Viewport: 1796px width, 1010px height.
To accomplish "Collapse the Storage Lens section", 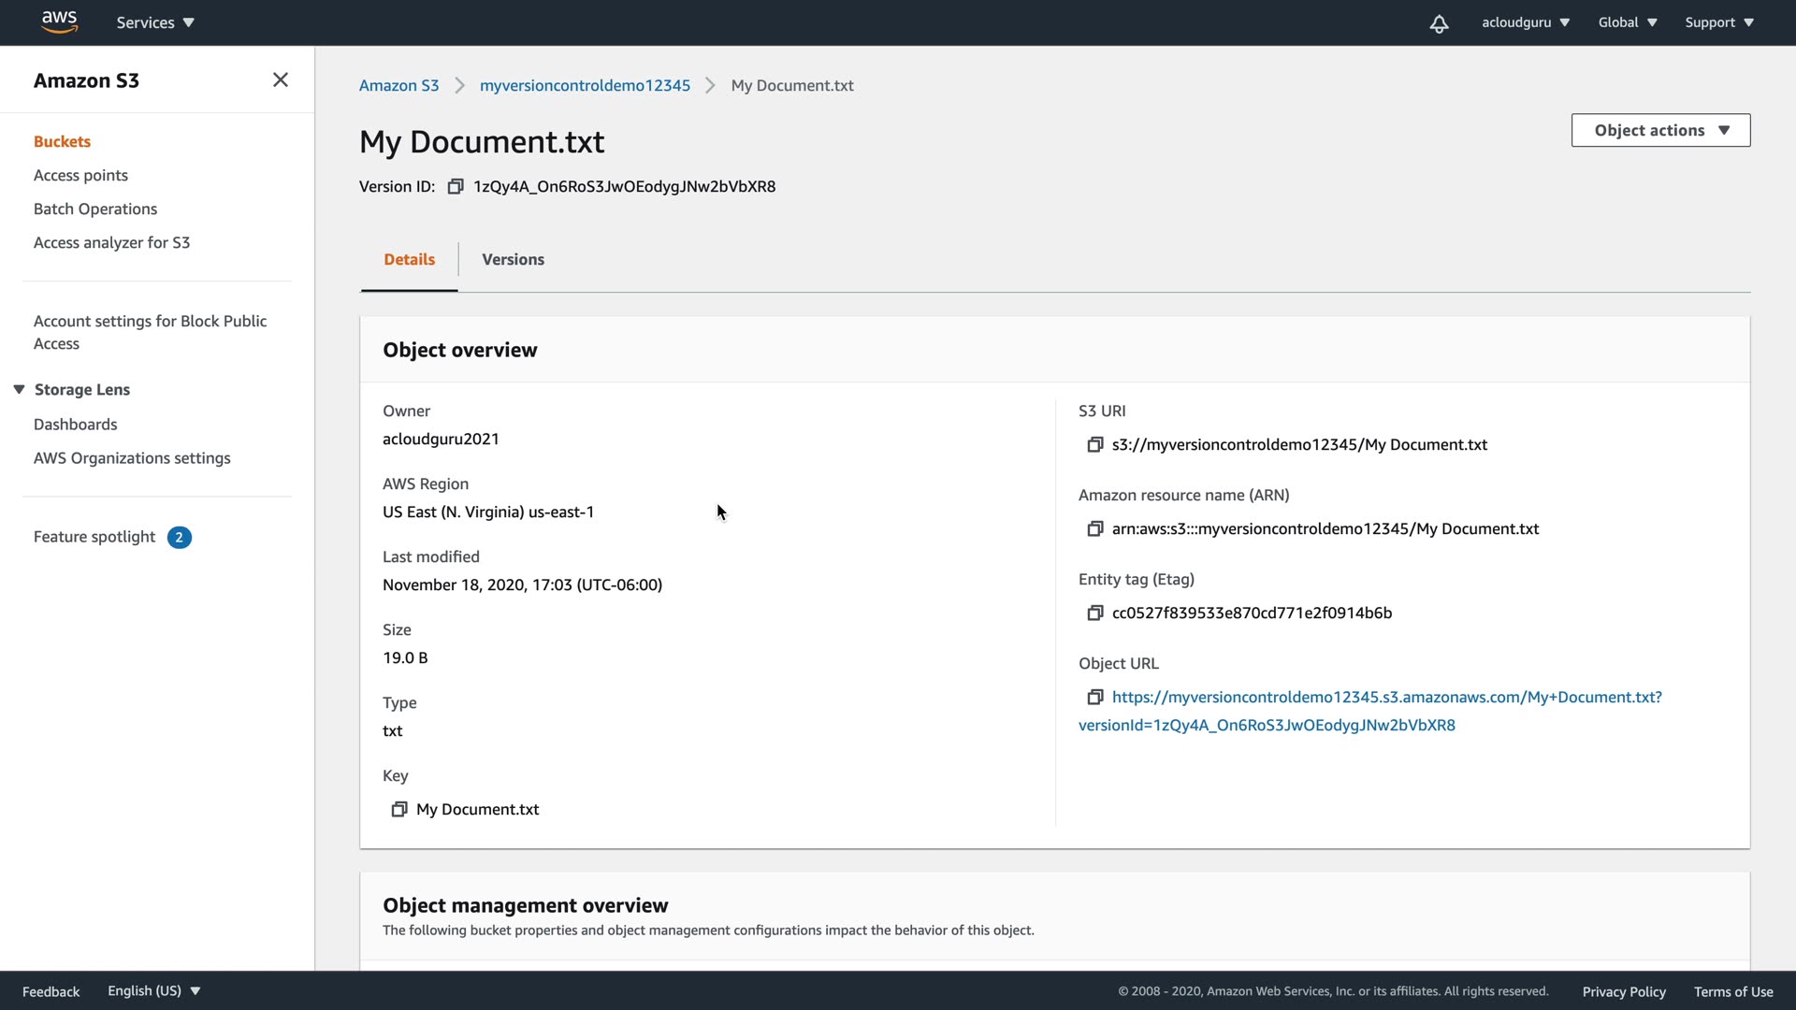I will coord(19,390).
